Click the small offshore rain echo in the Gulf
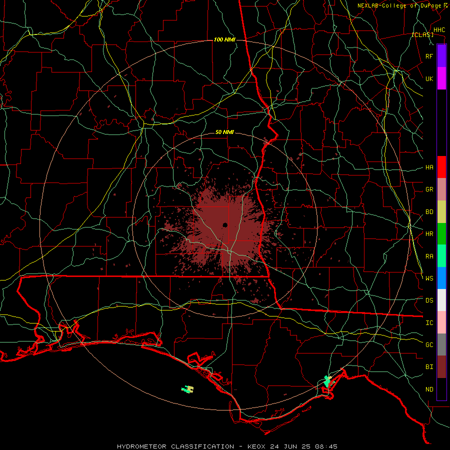This screenshot has height=450, width=450. coord(187,389)
